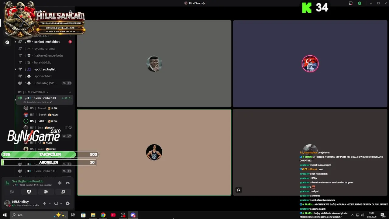This screenshot has height=219, width=389.
Task: Open the soundboard icon
Action: coord(63,192)
